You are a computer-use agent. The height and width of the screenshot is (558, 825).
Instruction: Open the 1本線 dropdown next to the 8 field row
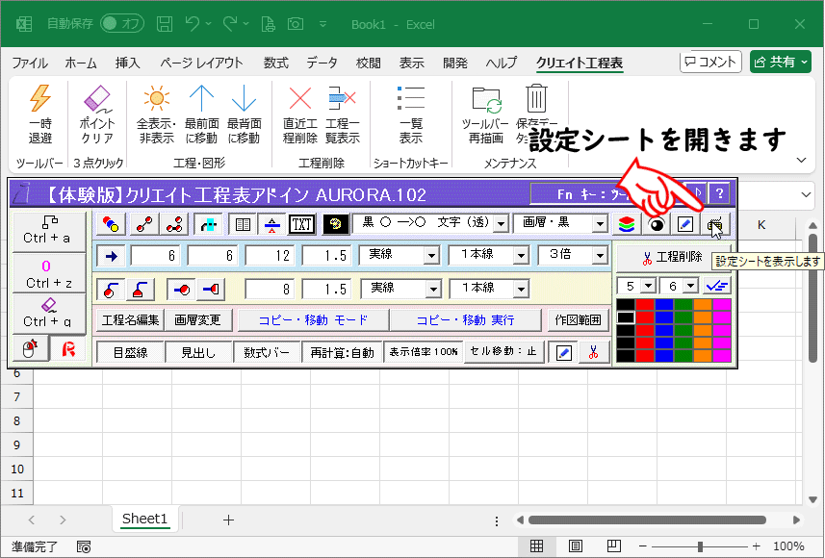pyautogui.click(x=521, y=289)
